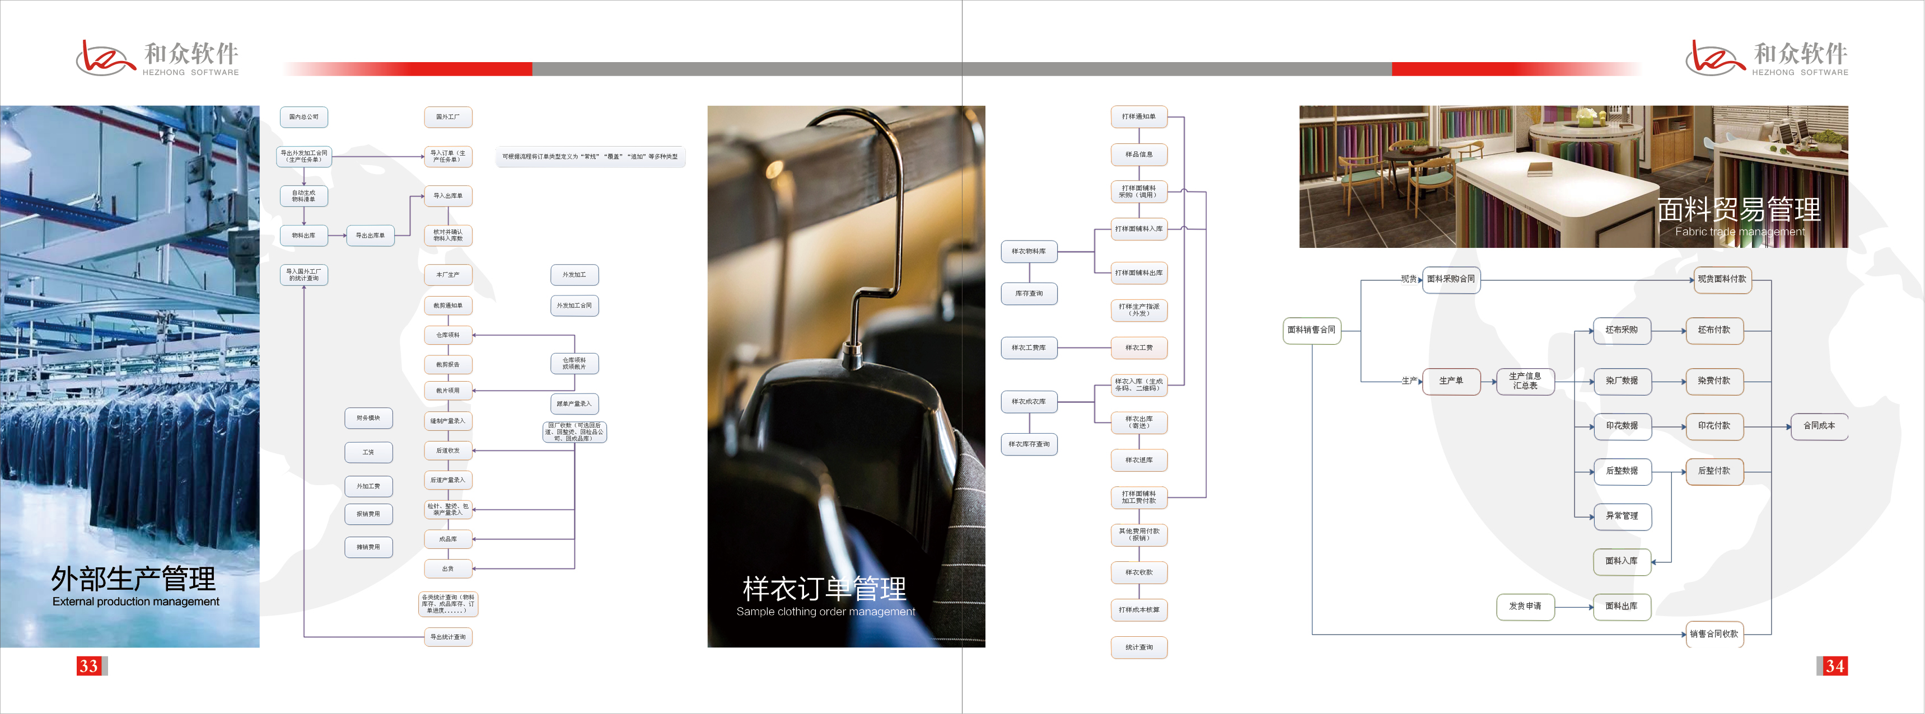Click the 国内总公司 flowchart box
This screenshot has width=1925, height=714.
303,118
